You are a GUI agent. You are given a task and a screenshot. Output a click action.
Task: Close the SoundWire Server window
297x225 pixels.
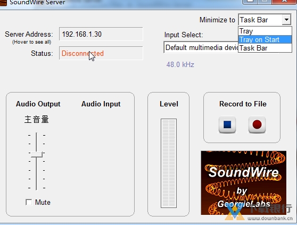284,2
